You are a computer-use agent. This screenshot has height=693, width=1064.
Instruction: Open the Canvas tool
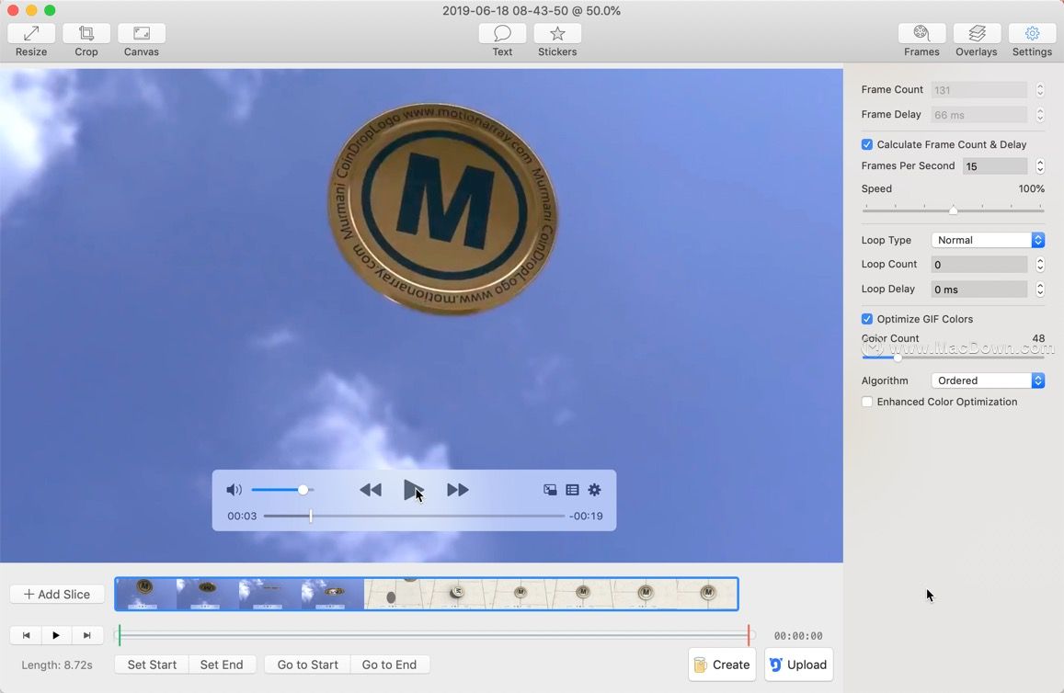[141, 34]
